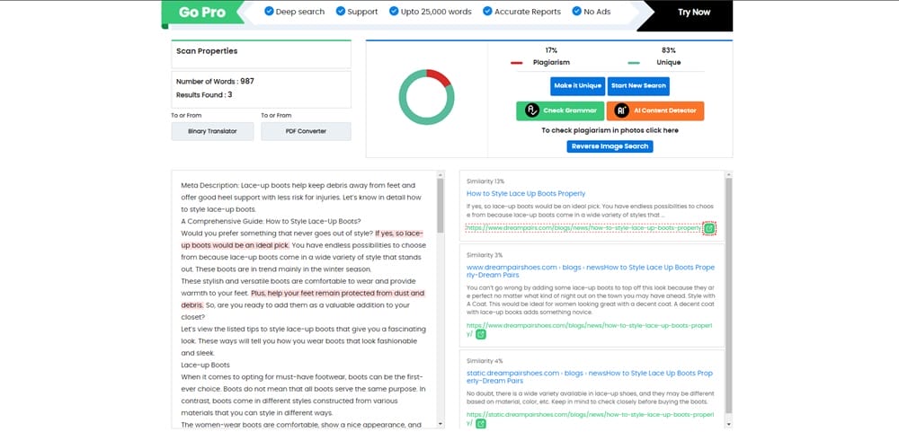Open AI Content Detector
This screenshot has height=432, width=899.
coord(655,110)
